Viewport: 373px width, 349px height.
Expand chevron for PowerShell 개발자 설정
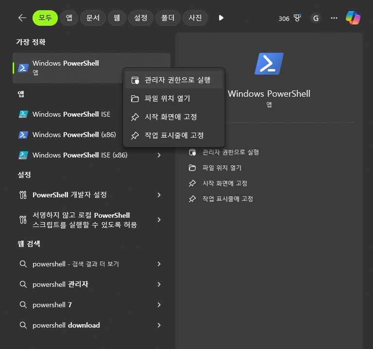pyautogui.click(x=159, y=195)
